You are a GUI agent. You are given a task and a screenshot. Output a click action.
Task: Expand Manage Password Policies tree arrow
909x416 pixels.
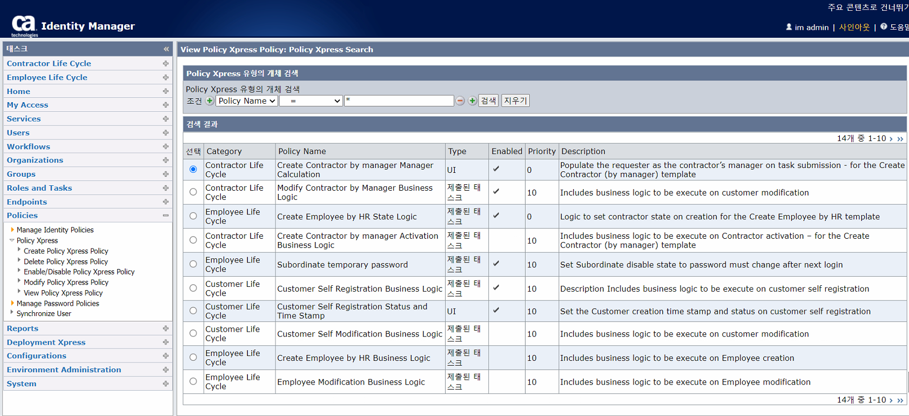pyautogui.click(x=12, y=303)
